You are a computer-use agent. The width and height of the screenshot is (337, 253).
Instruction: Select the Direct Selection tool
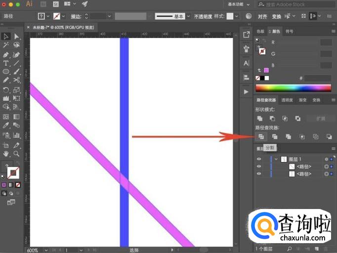(x=16, y=37)
